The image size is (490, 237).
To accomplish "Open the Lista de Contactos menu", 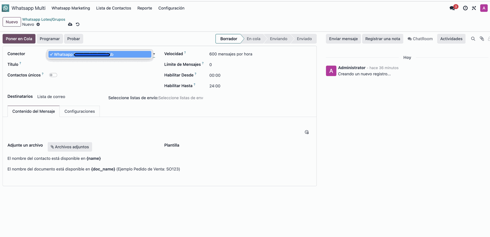I will pos(114,8).
